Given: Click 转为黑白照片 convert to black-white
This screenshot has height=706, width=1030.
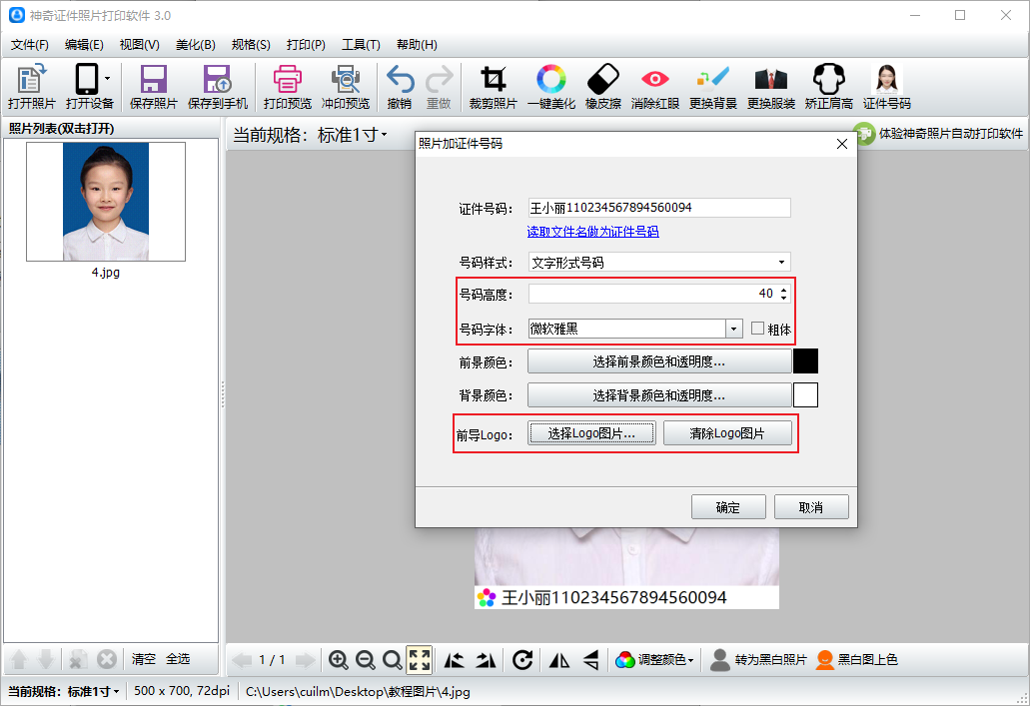Looking at the screenshot, I should (758, 659).
